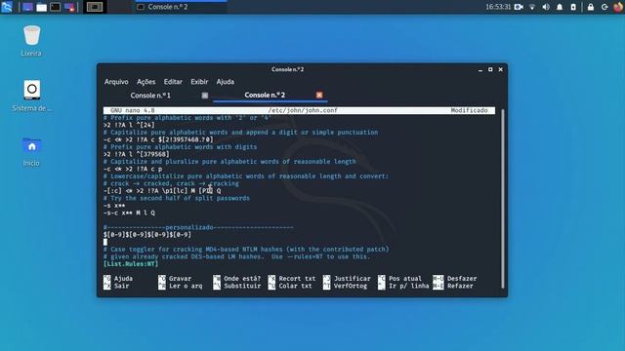The height and width of the screenshot is (351, 625).
Task: Click the fourth panel launcher with red badge
Action: pos(69,7)
